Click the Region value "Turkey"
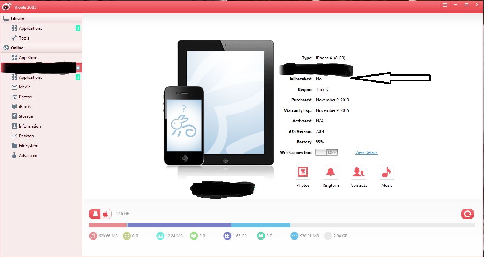 pyautogui.click(x=322, y=90)
